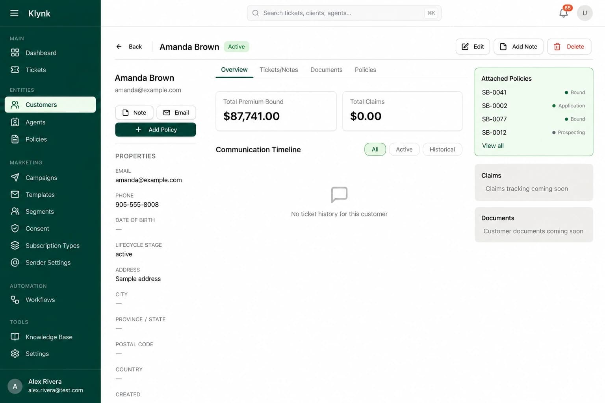Open Tickets from the sidebar
This screenshot has width=605, height=403.
50,70
